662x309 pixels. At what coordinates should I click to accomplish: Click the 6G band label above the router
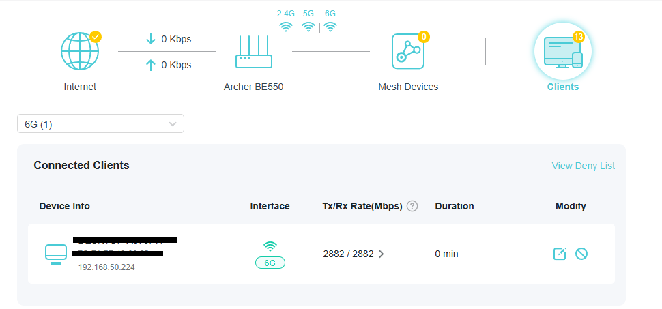click(x=330, y=14)
